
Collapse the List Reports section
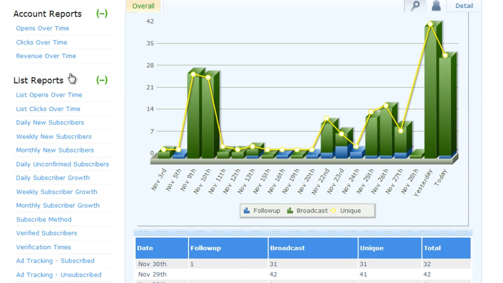pos(102,80)
